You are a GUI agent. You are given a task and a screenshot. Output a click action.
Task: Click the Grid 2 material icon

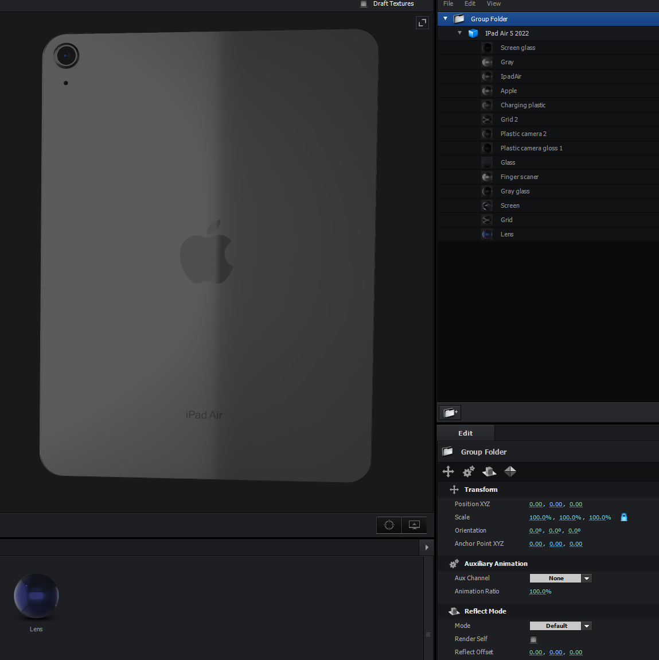pyautogui.click(x=487, y=119)
